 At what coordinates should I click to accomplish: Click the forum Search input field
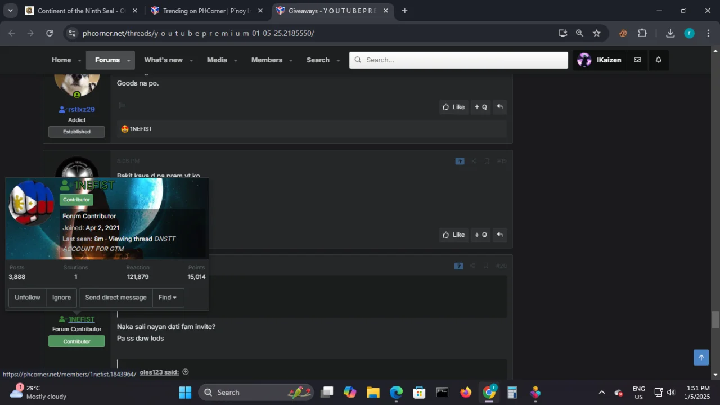click(458, 60)
